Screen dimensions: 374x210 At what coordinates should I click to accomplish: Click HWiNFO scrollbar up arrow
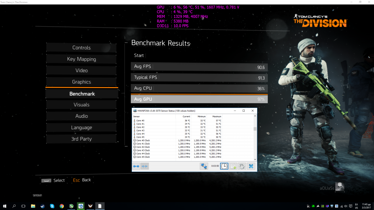255,116
